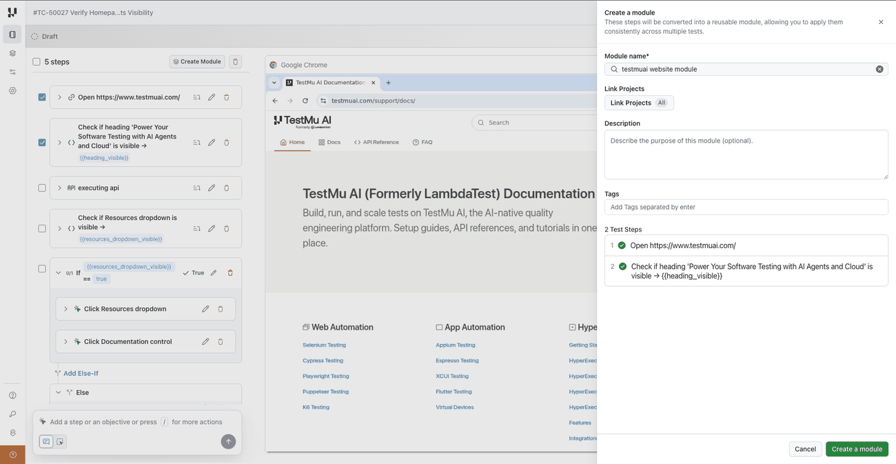This screenshot has height=464, width=896.
Task: Expand the heading visibility check step
Action: click(x=59, y=143)
